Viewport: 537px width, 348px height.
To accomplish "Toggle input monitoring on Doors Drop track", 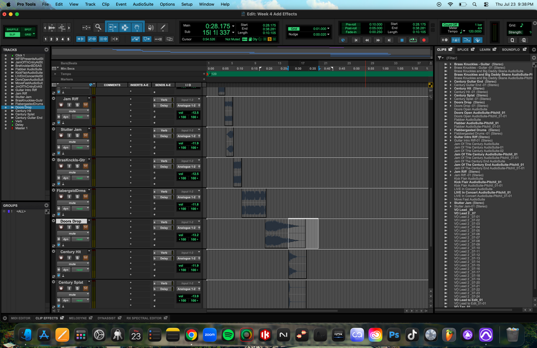I will (69, 227).
